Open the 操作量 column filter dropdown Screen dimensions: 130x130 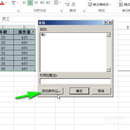pyautogui.click(x=33, y=32)
